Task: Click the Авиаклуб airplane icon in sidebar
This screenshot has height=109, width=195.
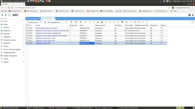Action: point(2,43)
